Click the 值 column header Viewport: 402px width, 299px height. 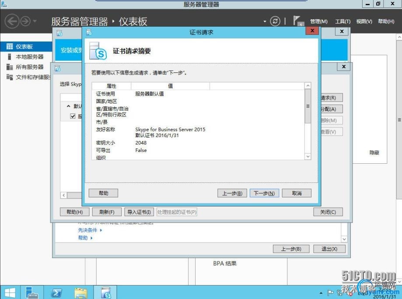(170, 86)
